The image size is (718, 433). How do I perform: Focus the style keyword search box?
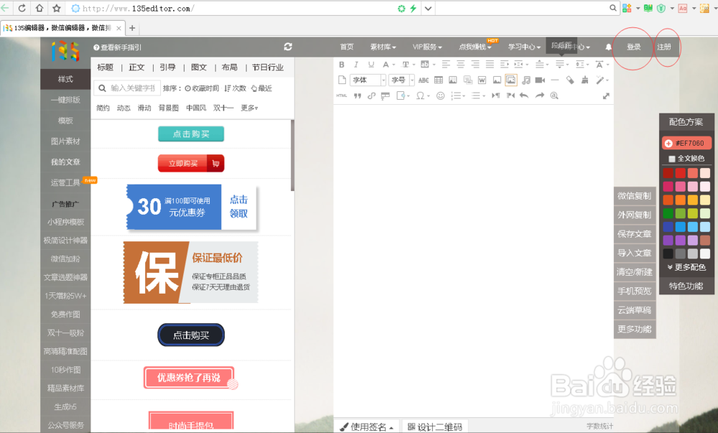tap(127, 88)
